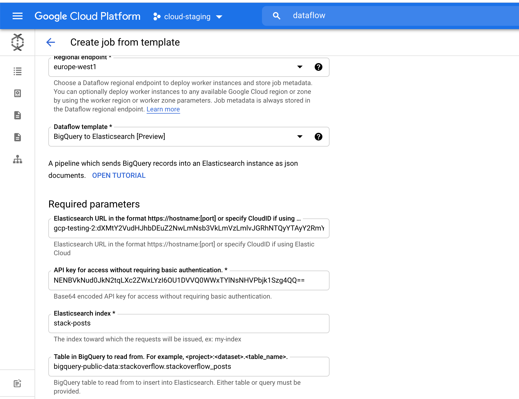Click the OPEN TUTORIAL link
Viewport: 519px width, 399px height.
click(119, 175)
